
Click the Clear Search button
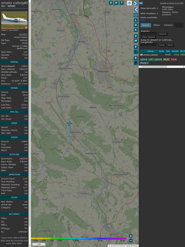point(149,37)
